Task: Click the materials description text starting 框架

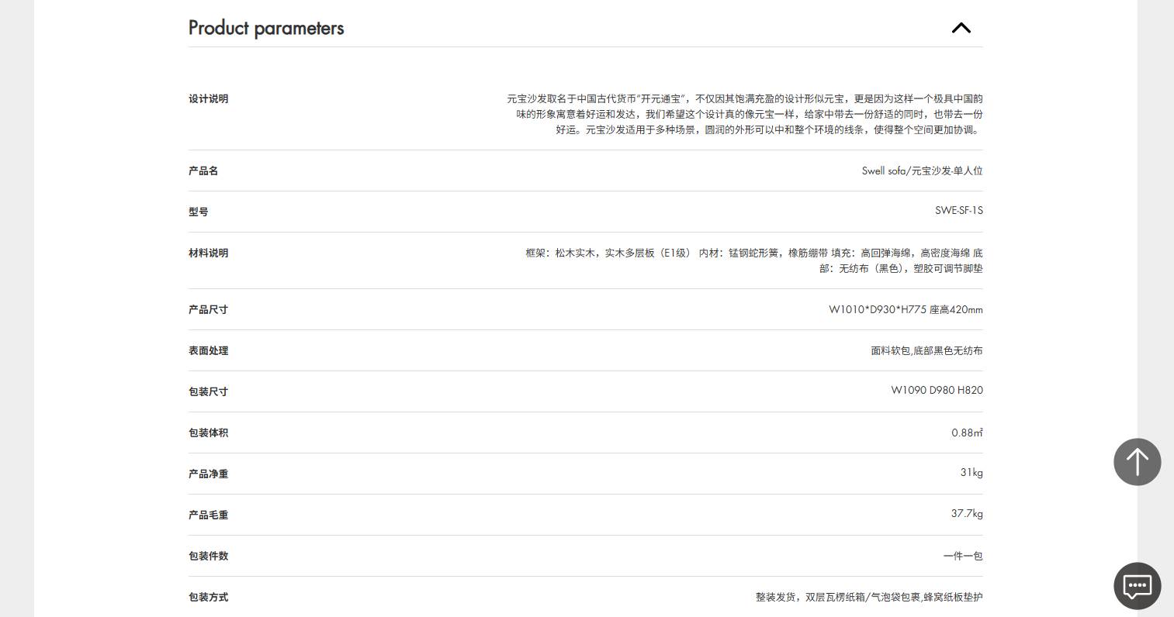Action: 753,260
